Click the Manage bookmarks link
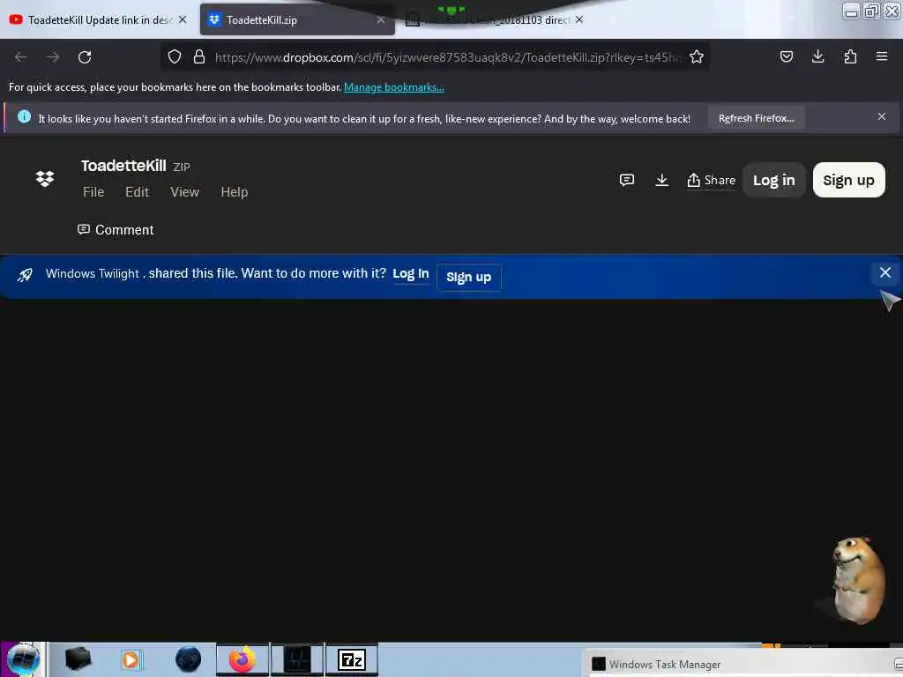903x677 pixels. [394, 87]
